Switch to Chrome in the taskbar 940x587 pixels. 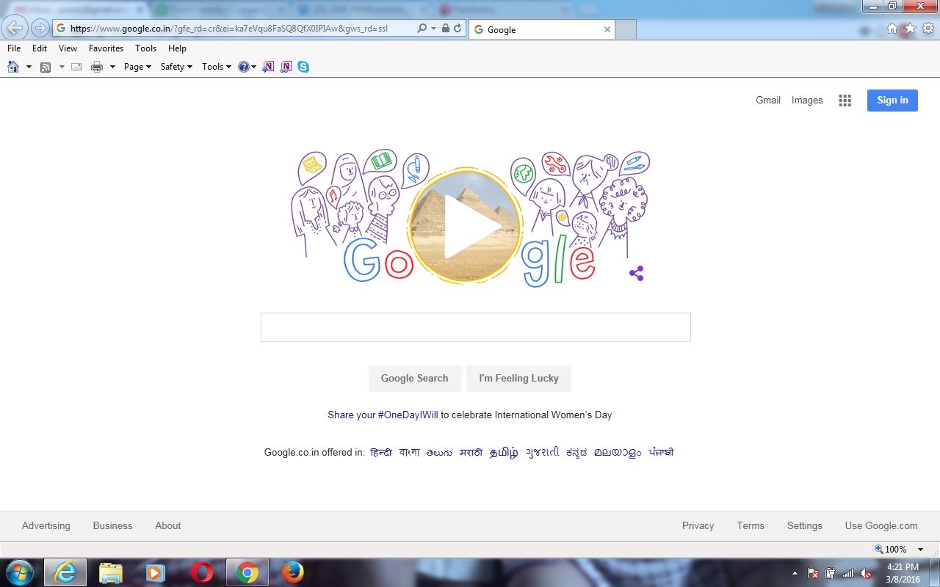[x=247, y=573]
